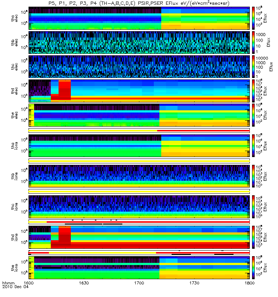Select the 'thb elec' panel label
278x297 pixels.
(x=14, y=43)
